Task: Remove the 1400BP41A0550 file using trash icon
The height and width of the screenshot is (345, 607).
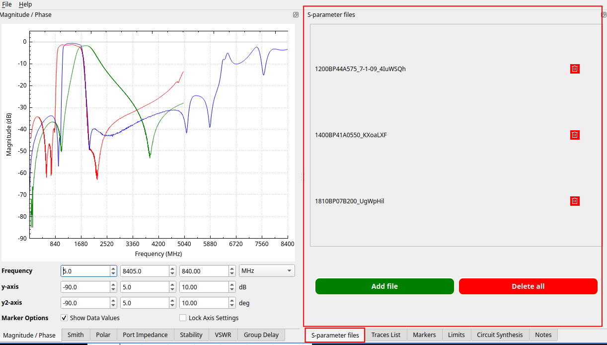Action: [575, 135]
